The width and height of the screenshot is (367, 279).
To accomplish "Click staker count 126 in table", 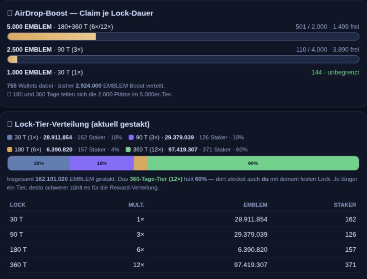I will click(351, 234).
